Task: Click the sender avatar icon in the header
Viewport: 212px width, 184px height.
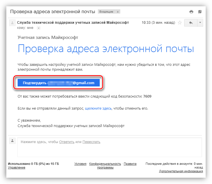Action: pos(12,23)
